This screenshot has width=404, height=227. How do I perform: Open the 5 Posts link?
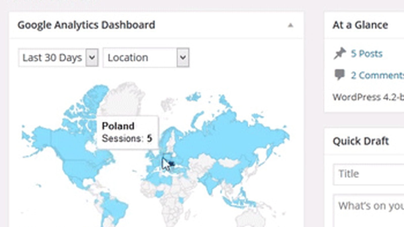click(367, 53)
